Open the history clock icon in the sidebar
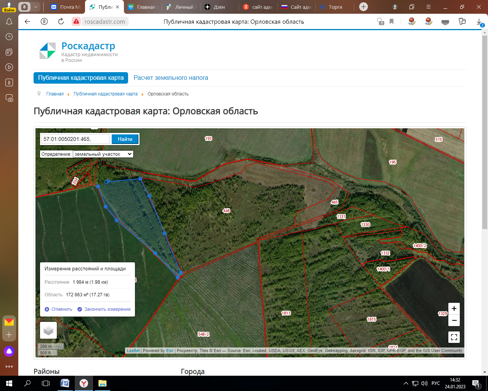 (9, 37)
